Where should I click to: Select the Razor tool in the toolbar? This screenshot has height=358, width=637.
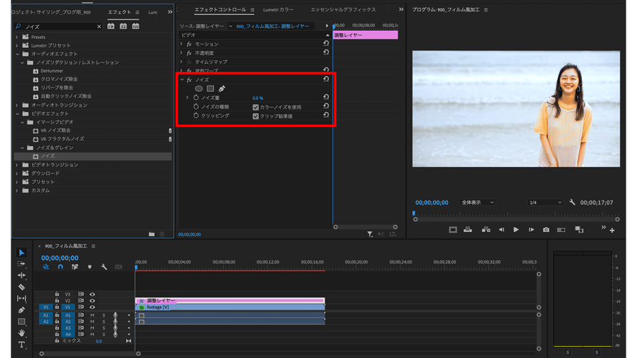click(x=21, y=287)
